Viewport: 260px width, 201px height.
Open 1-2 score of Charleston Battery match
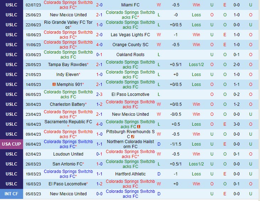point(99,104)
